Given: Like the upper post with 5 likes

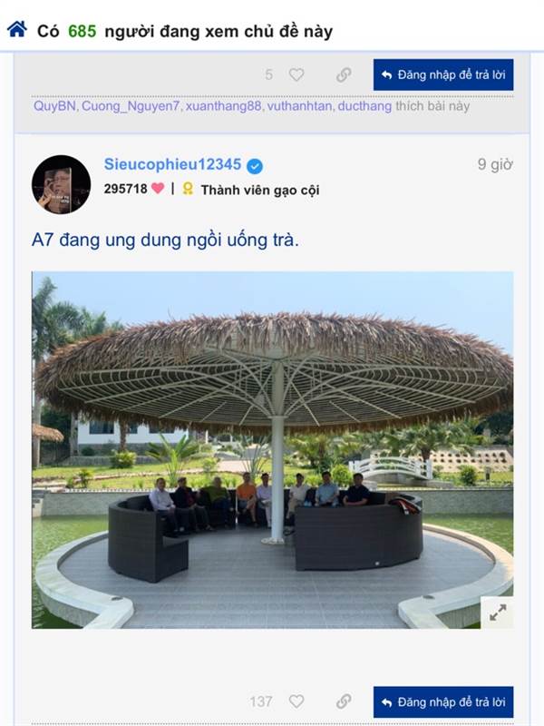Looking at the screenshot, I should pyautogui.click(x=296, y=74).
